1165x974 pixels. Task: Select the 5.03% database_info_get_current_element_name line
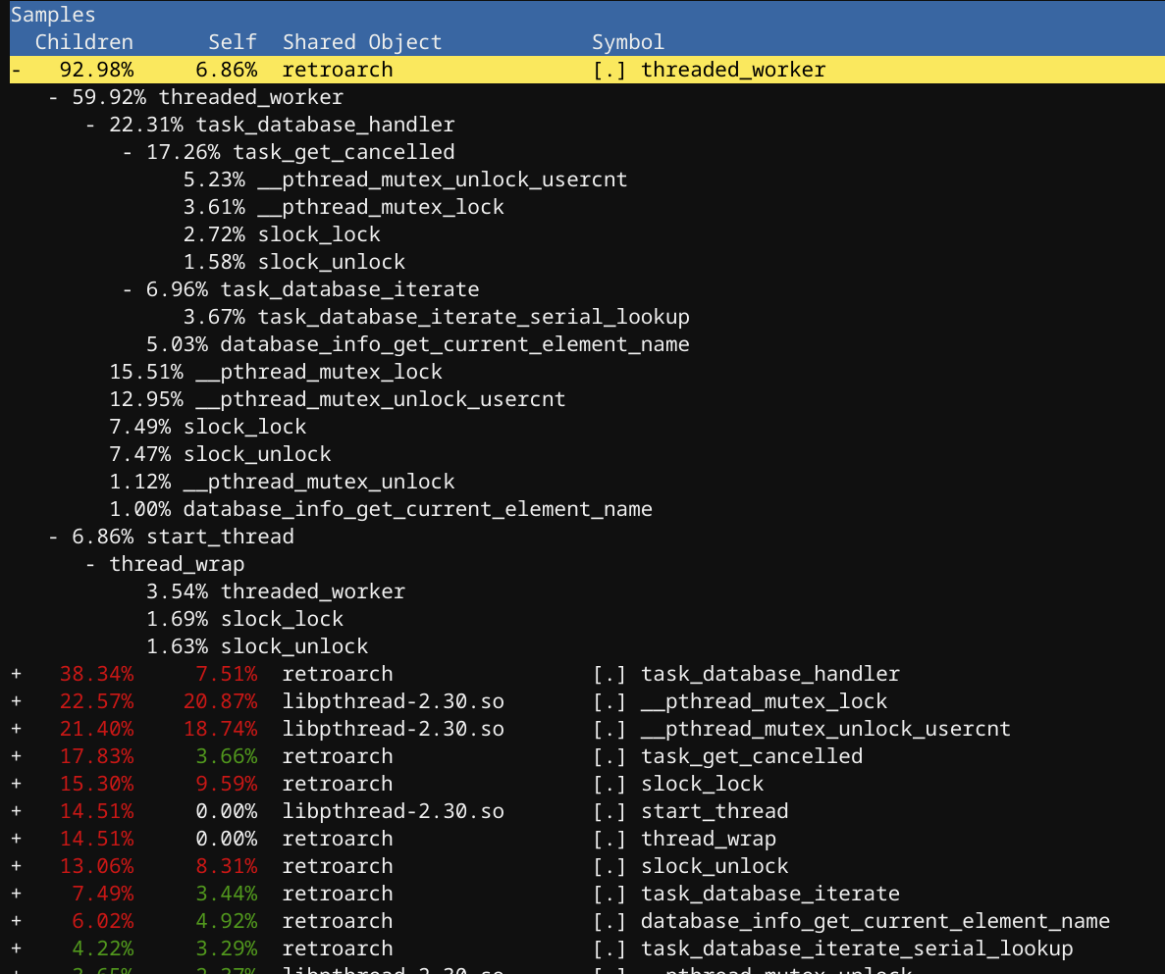(x=417, y=344)
